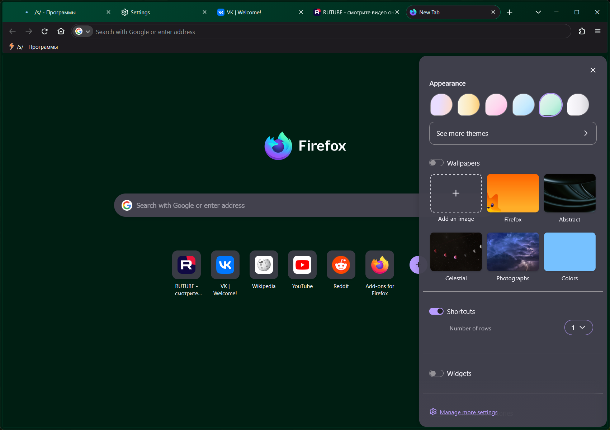
Task: Click the Google icon in page search box
Action: click(127, 205)
